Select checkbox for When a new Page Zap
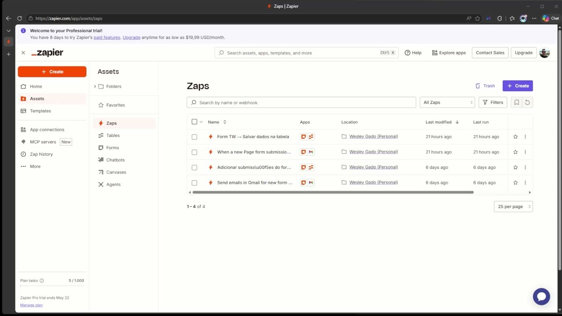Image resolution: width=562 pixels, height=316 pixels. point(195,152)
